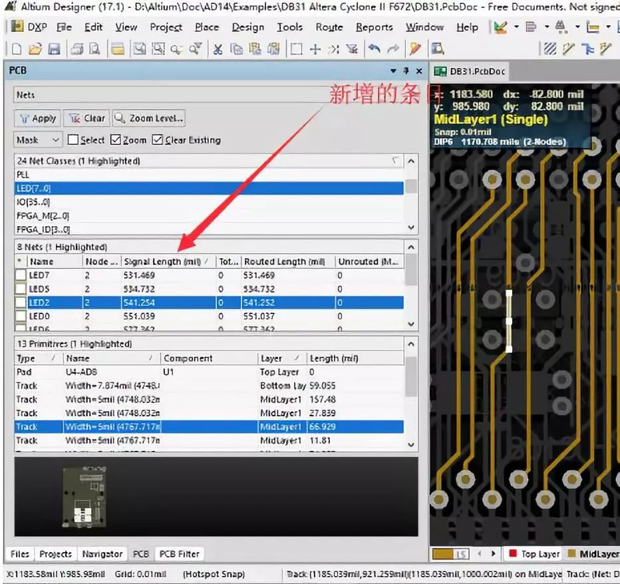
Task: Tick the checkbox beside net LED7
Action: (x=21, y=275)
